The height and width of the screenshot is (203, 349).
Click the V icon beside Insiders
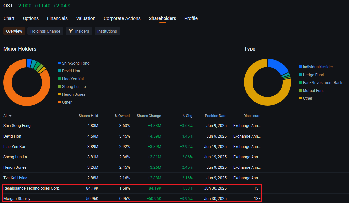point(71,31)
